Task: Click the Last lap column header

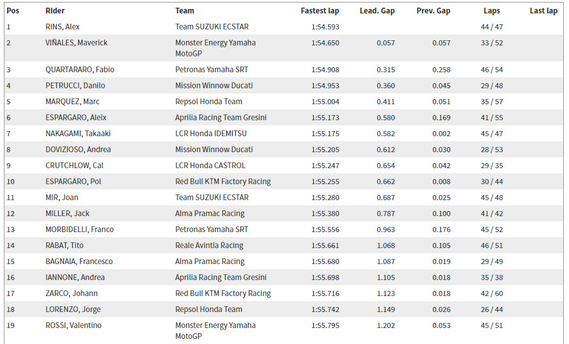Action: coord(543,11)
